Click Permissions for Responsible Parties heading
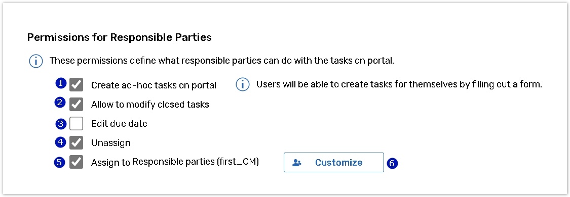 click(x=120, y=37)
